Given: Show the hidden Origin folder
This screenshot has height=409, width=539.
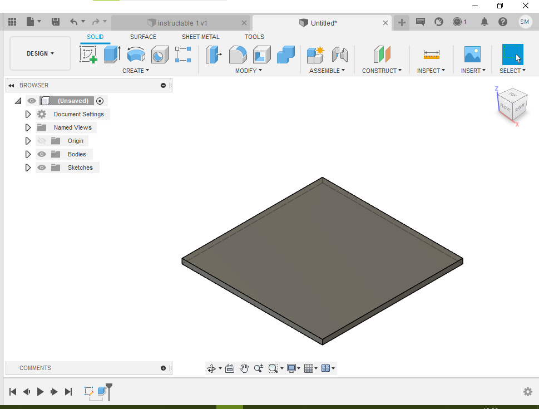Looking at the screenshot, I should (x=42, y=141).
